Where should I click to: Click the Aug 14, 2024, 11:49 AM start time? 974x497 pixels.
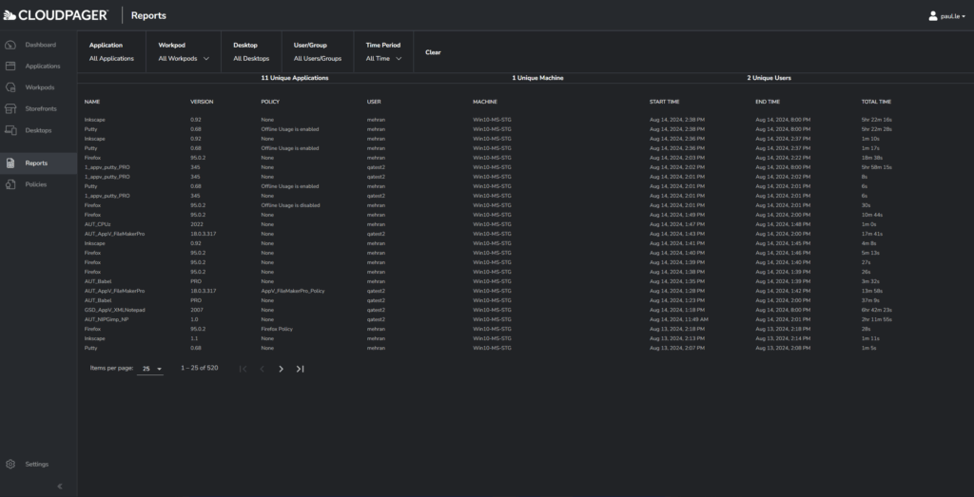click(x=679, y=319)
